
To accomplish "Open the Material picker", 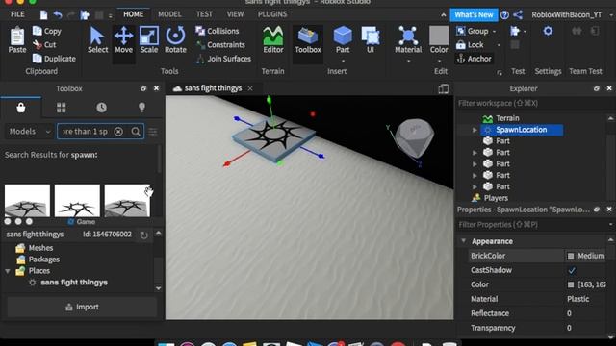I will click(x=408, y=40).
